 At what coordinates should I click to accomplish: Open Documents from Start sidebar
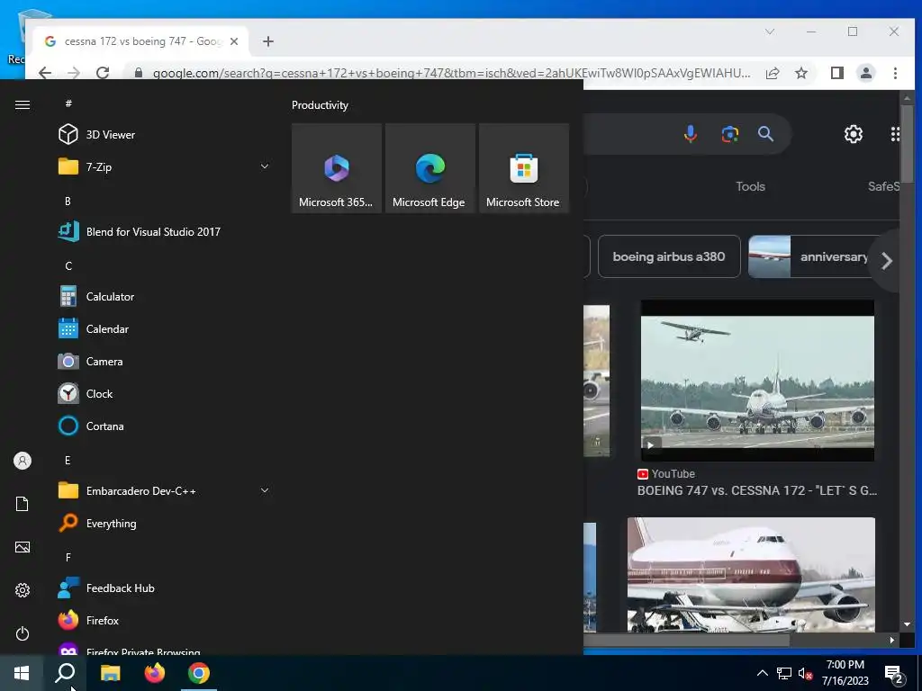(x=23, y=504)
